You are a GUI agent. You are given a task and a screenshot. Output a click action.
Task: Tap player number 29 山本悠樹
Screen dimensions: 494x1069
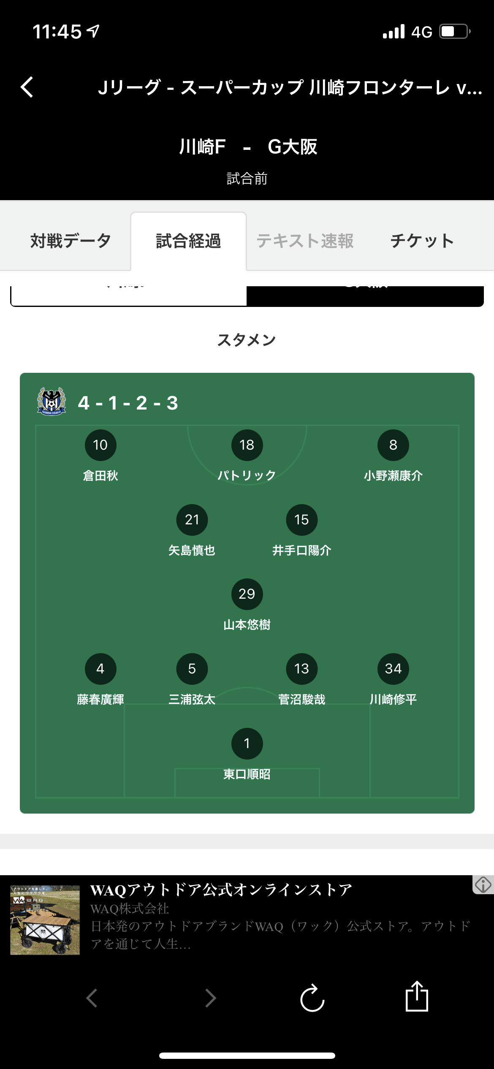[x=247, y=594]
